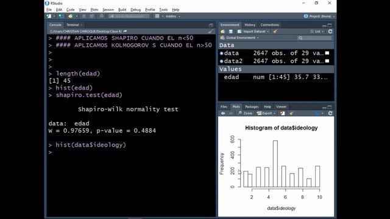
Task: Switch to the Packages tab
Action: coord(252,107)
